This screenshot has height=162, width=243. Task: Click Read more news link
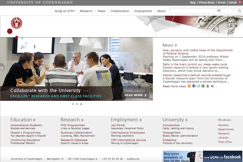tap(174, 86)
